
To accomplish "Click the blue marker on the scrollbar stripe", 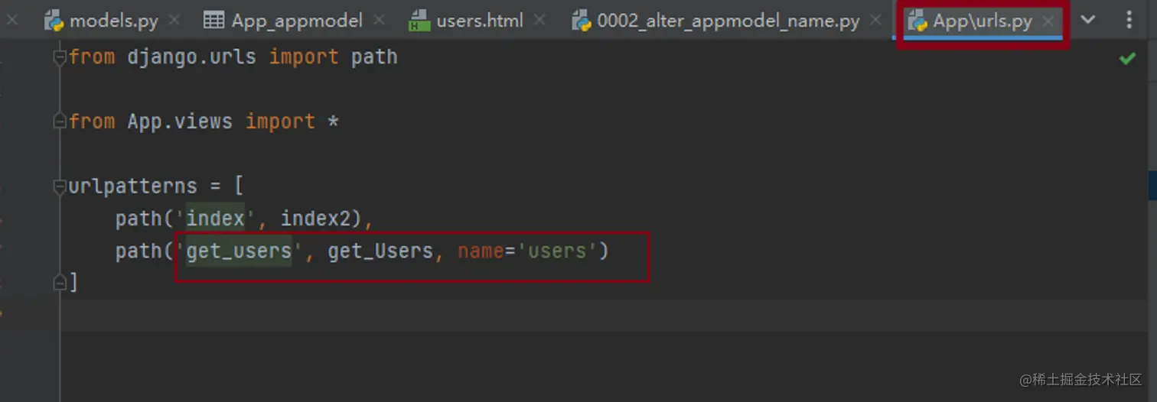I will click(1153, 186).
